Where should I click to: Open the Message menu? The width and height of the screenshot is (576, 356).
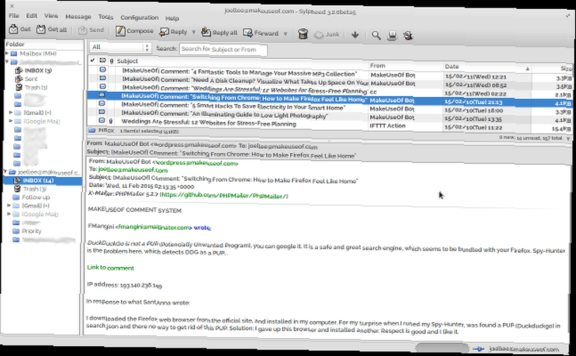click(78, 17)
